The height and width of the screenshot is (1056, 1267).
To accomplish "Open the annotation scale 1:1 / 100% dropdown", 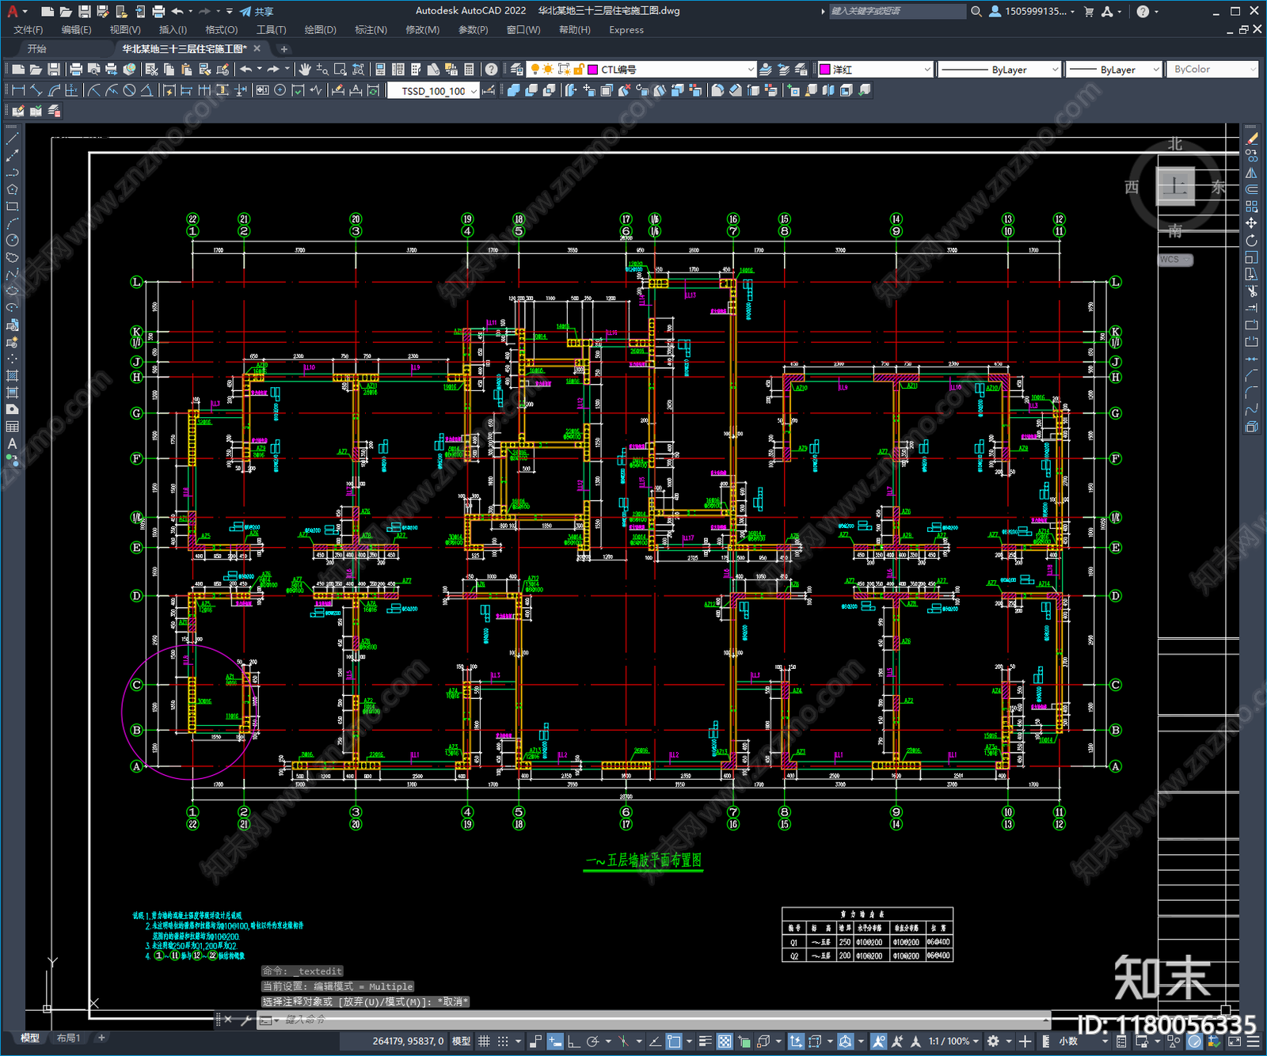I will 954,1041.
